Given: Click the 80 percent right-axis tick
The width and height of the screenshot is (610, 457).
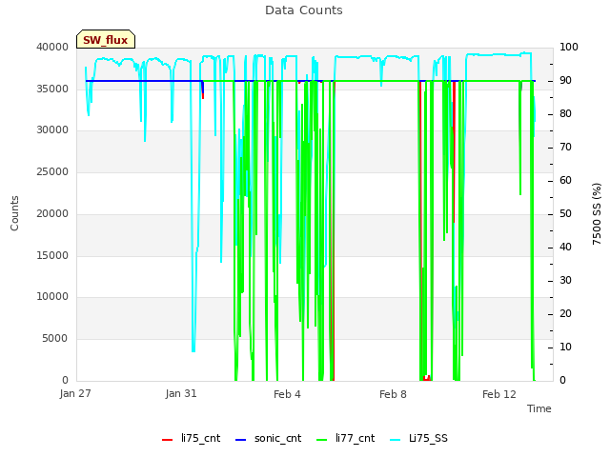Looking at the screenshot, I should pos(565,114).
